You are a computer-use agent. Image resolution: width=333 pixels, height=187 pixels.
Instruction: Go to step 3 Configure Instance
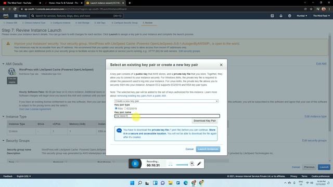pos(60,23)
